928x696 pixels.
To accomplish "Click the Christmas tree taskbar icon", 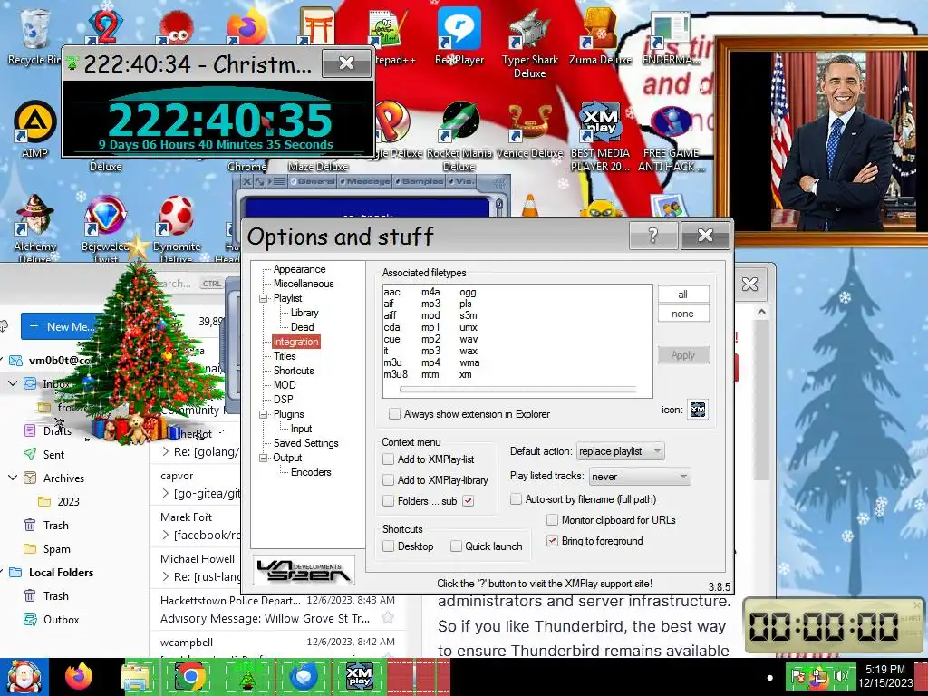I will 246,677.
